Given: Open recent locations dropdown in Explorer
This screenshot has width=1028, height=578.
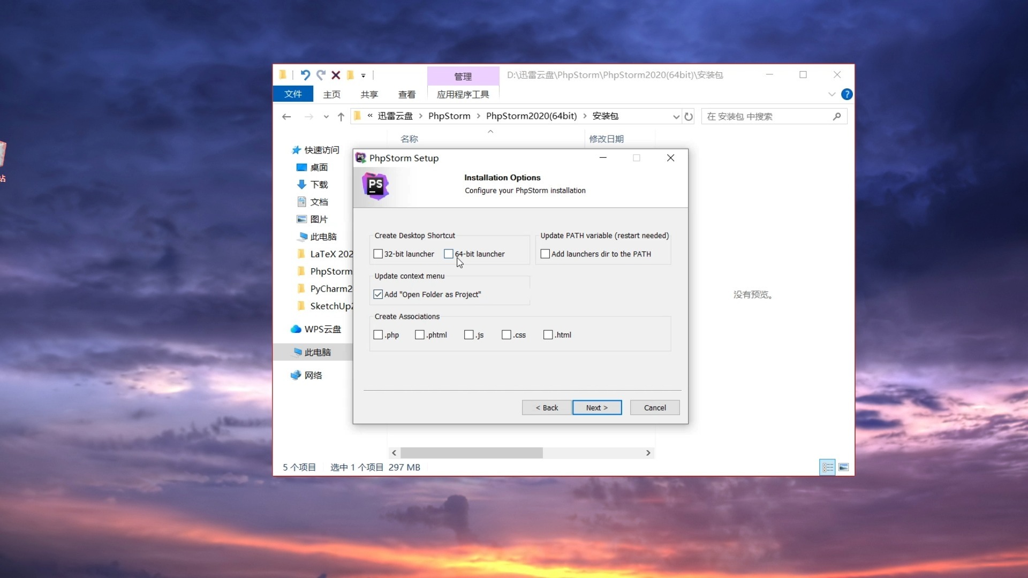Looking at the screenshot, I should point(326,117).
